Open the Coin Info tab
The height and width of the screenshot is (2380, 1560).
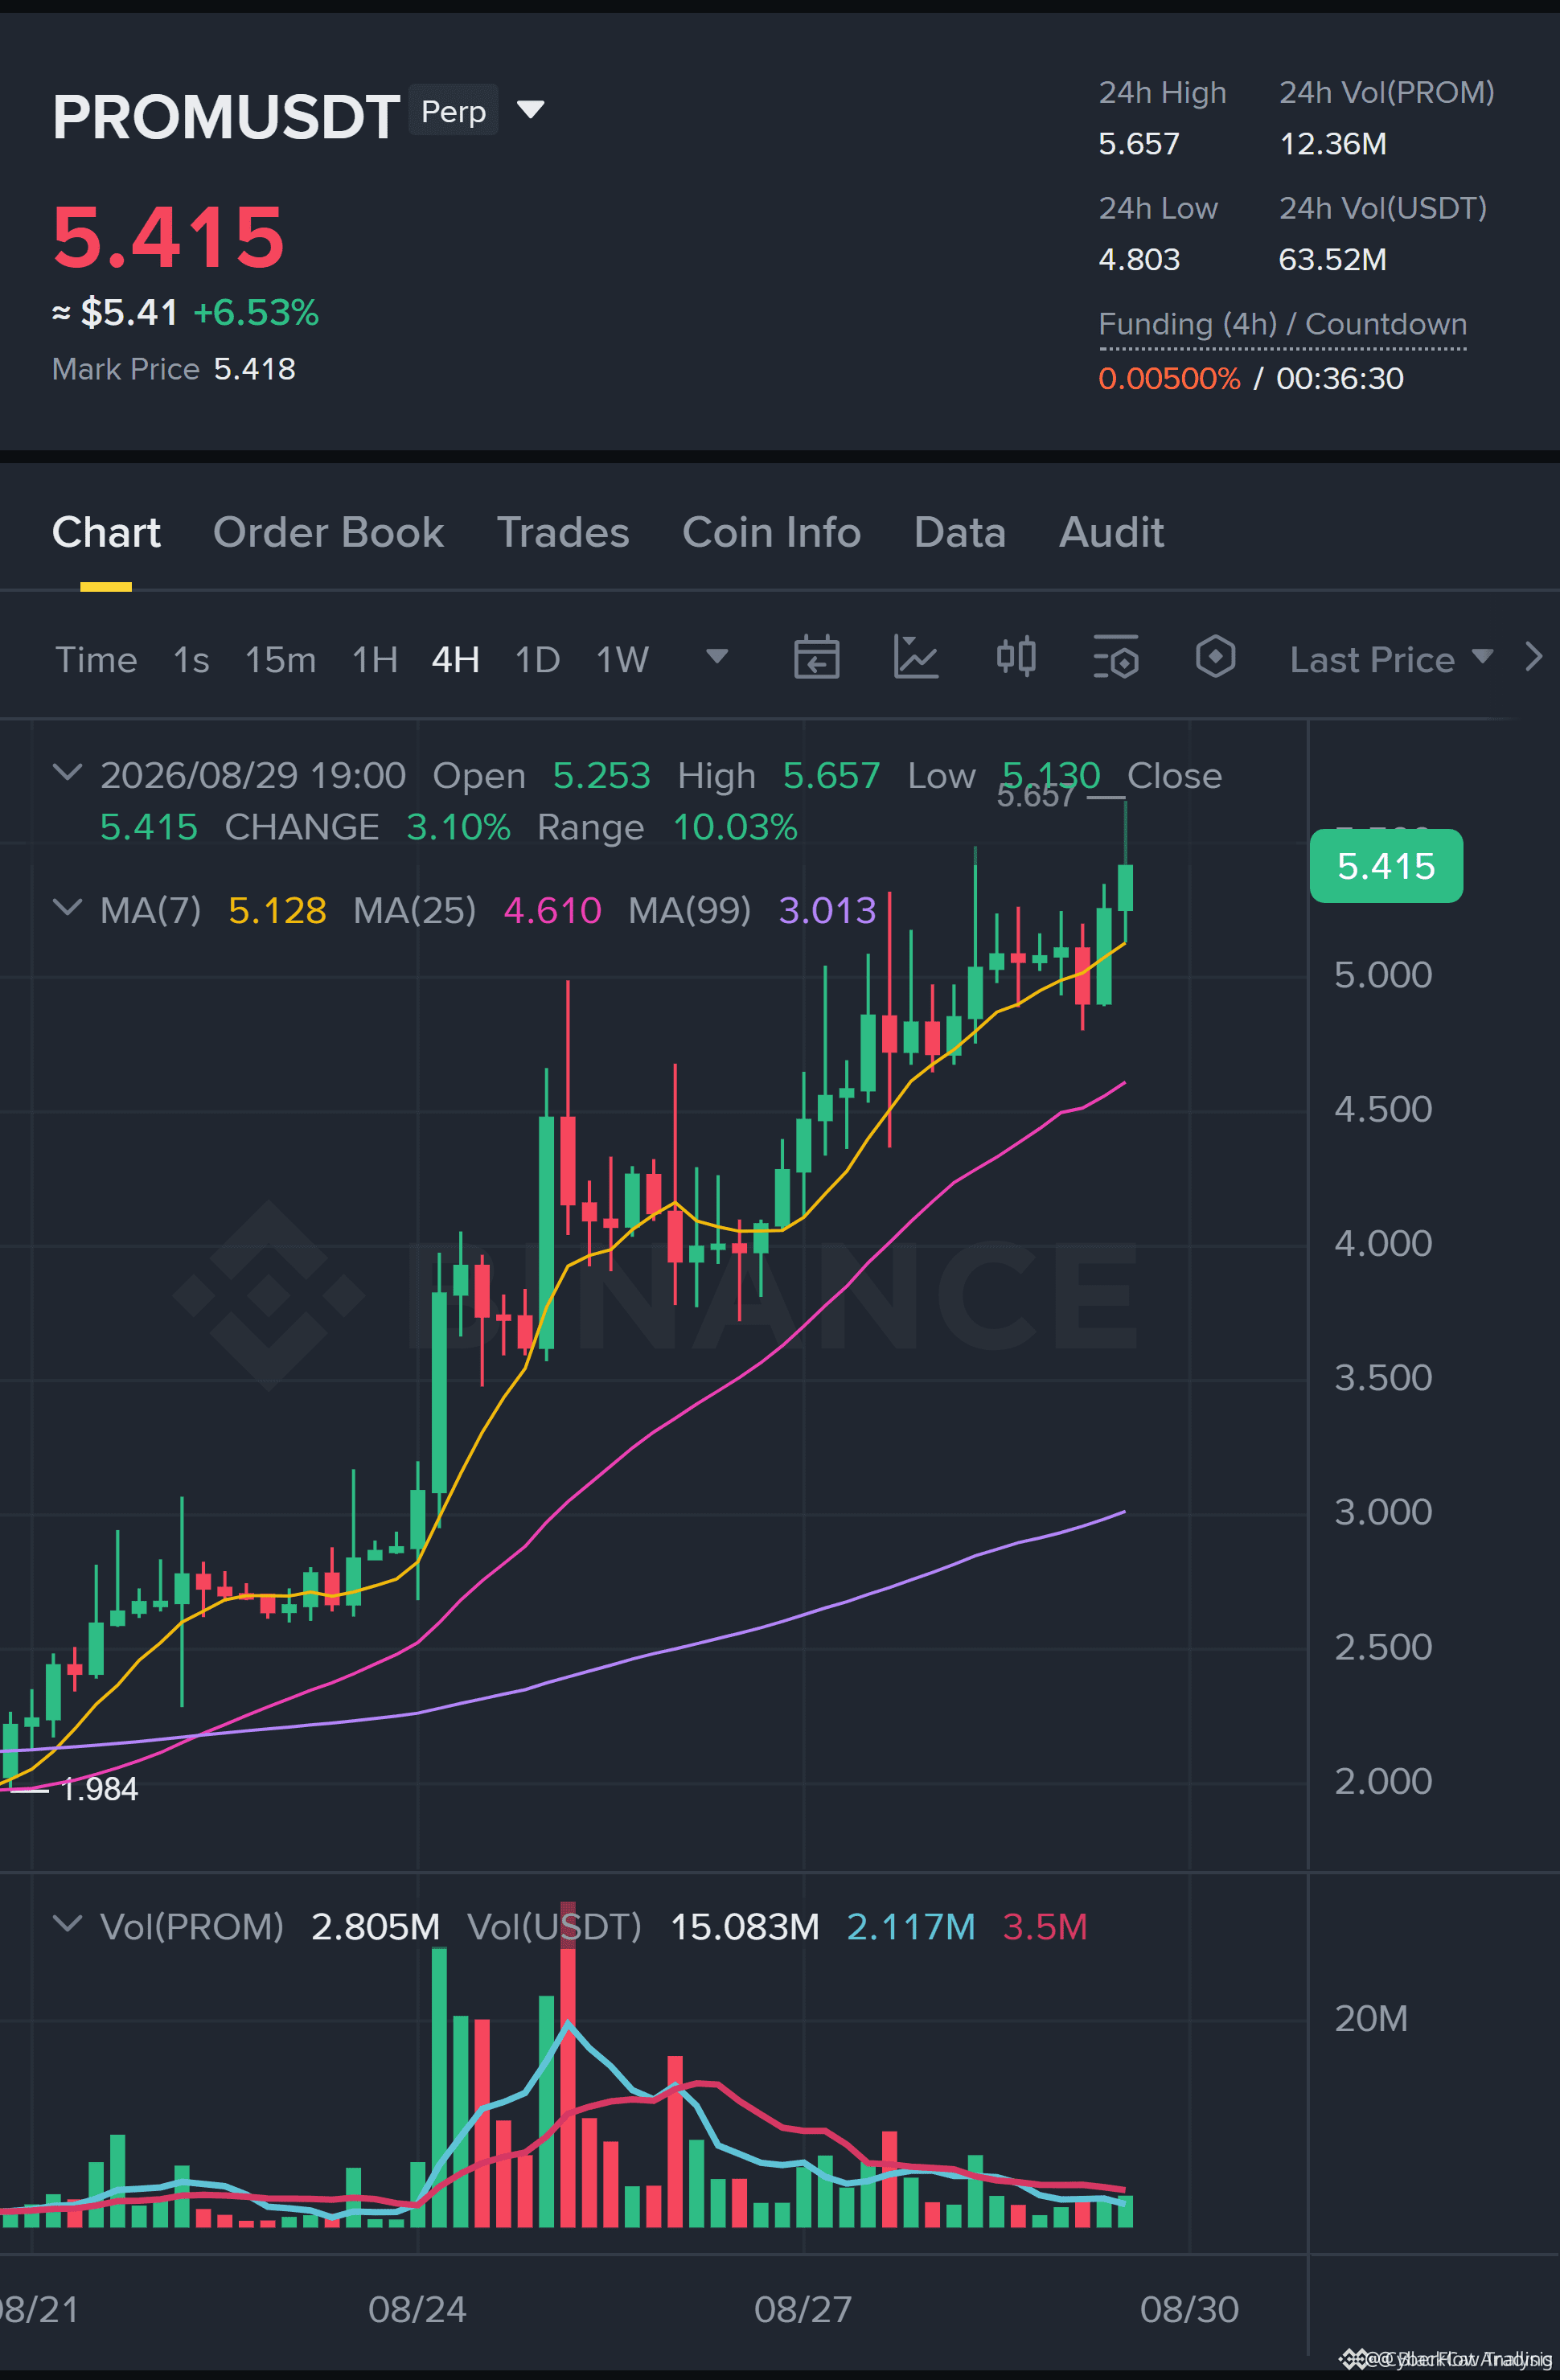pyautogui.click(x=771, y=532)
